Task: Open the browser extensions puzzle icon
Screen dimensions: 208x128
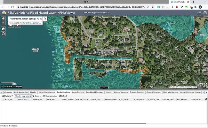Action: 196,7
